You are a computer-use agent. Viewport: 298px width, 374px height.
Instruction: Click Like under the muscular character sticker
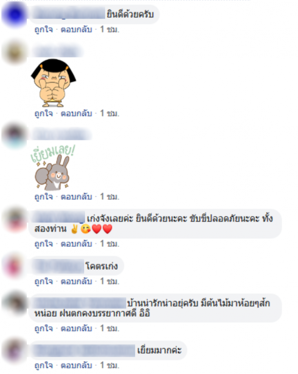(44, 114)
